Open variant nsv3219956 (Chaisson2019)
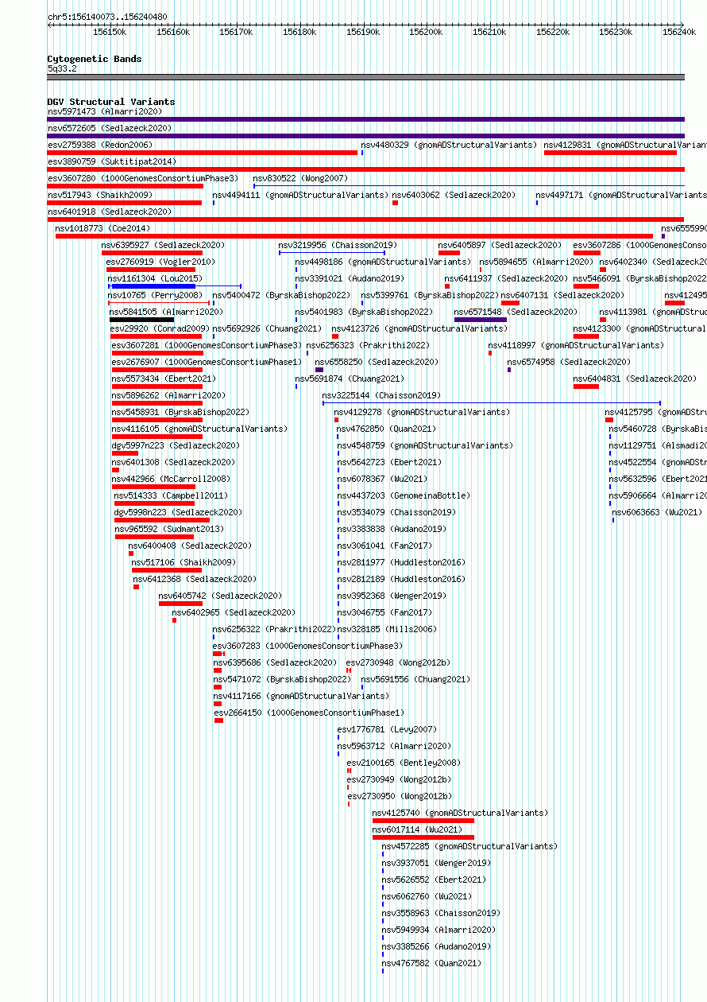 pos(338,245)
